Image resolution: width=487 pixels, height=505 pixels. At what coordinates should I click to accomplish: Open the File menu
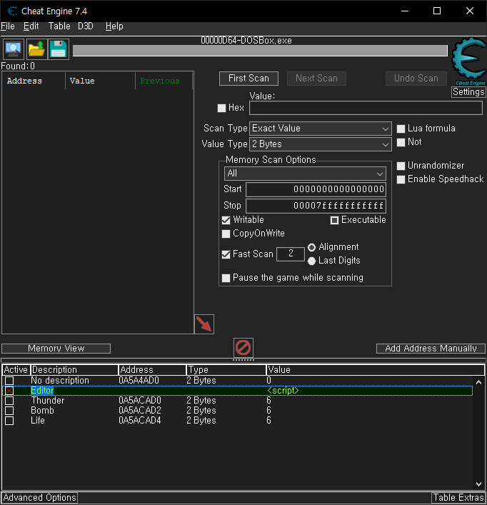coord(8,26)
